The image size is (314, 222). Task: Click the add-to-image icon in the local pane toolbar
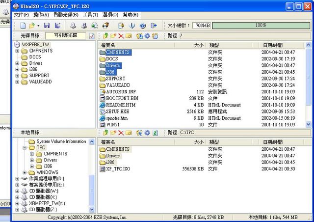tap(139, 133)
